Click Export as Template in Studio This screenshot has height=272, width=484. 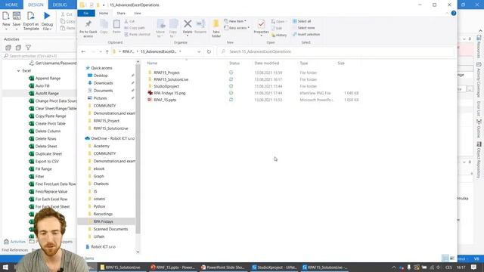click(31, 21)
